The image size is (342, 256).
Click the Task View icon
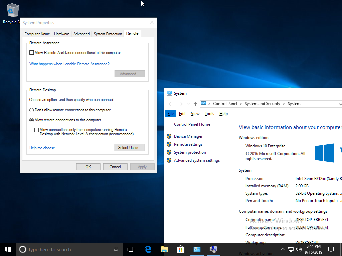[x=131, y=249]
